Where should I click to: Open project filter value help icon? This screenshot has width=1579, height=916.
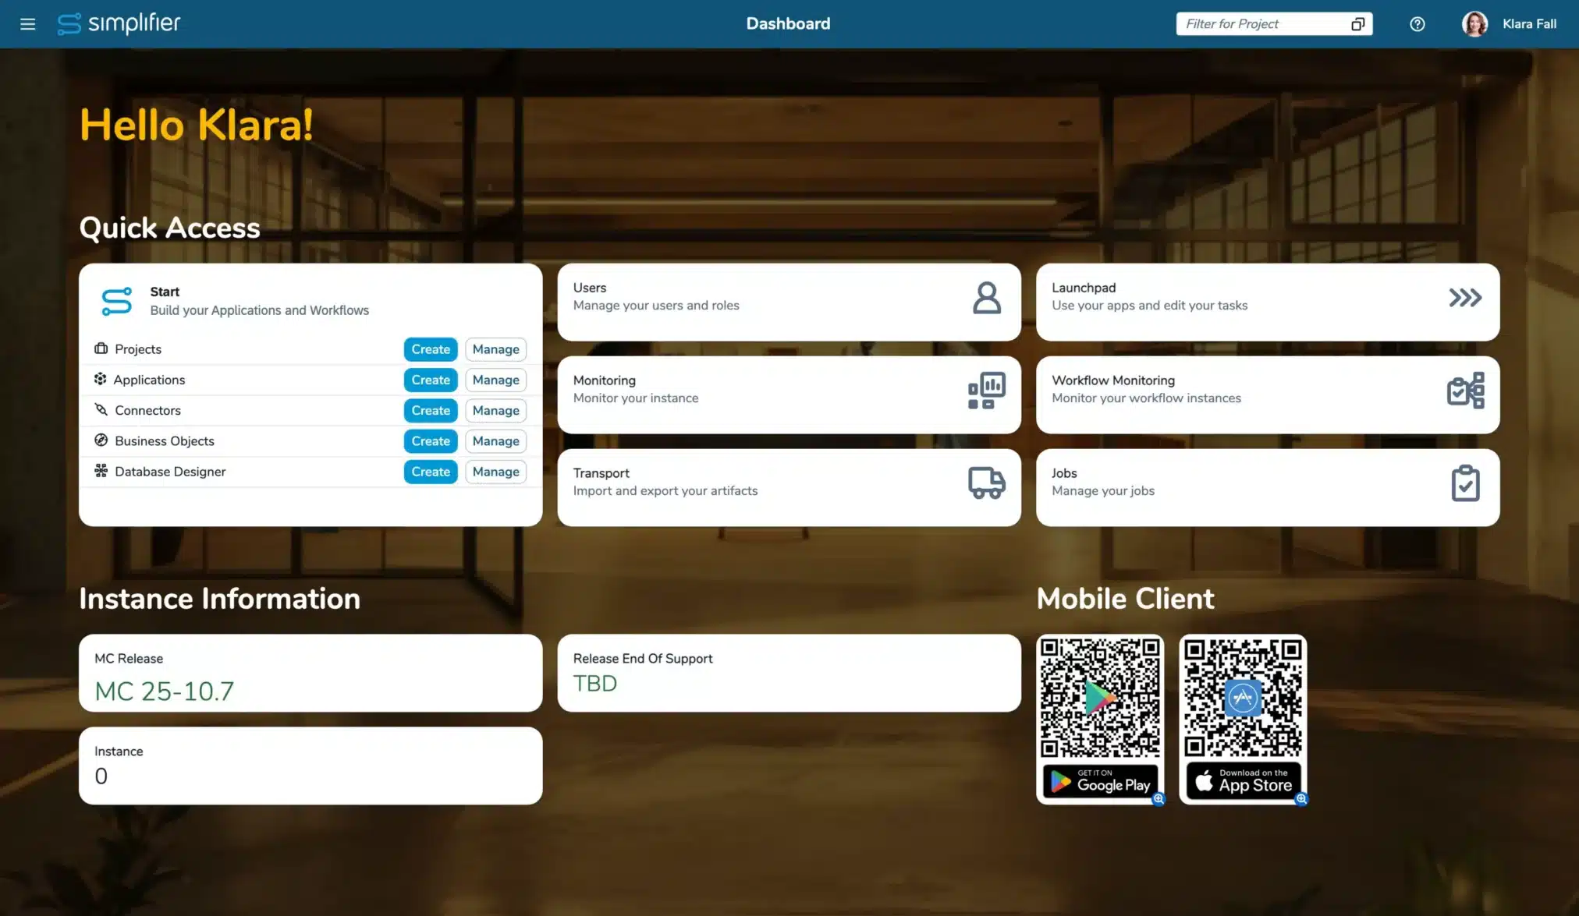1357,24
